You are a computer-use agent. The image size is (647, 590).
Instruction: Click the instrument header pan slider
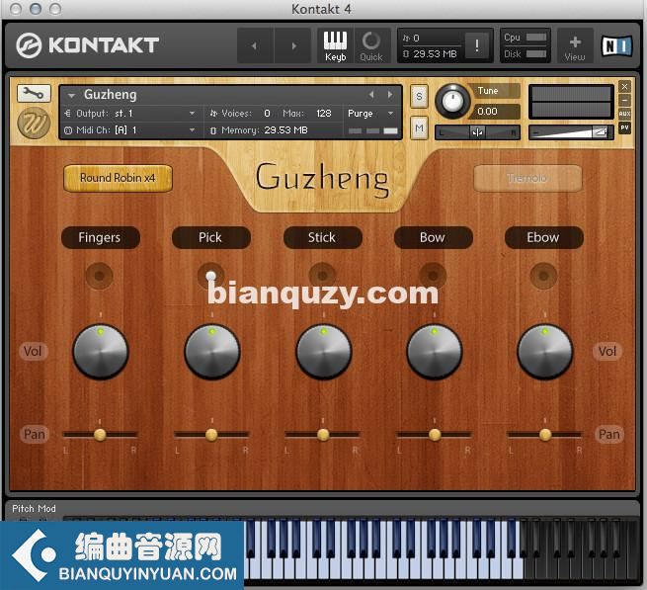(477, 132)
